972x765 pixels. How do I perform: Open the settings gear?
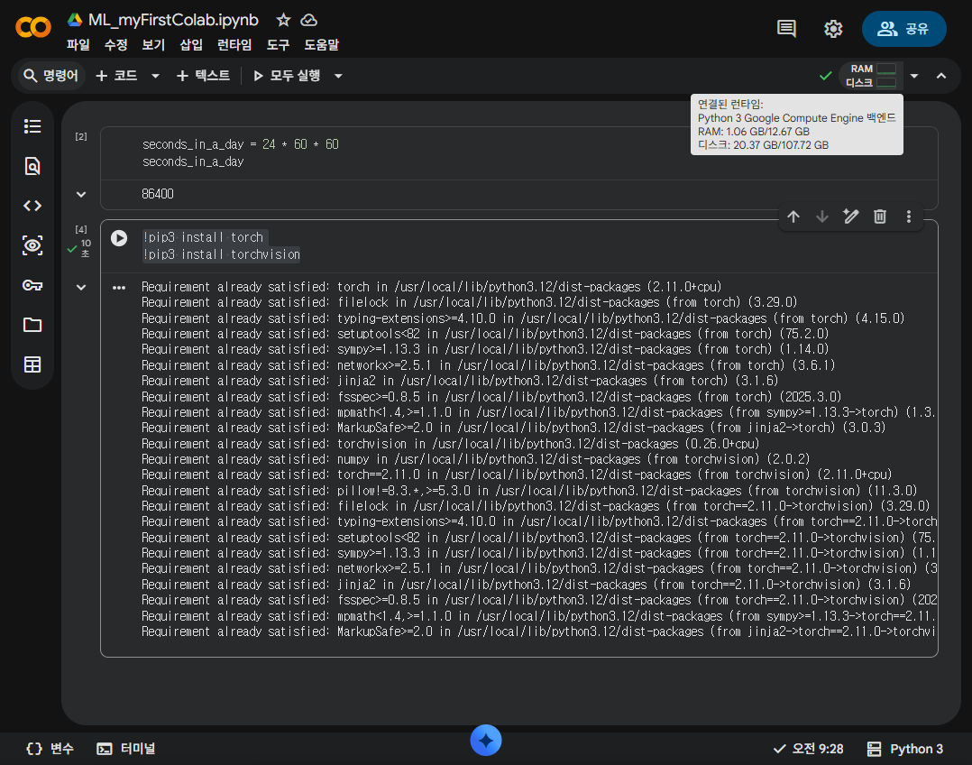[832, 29]
